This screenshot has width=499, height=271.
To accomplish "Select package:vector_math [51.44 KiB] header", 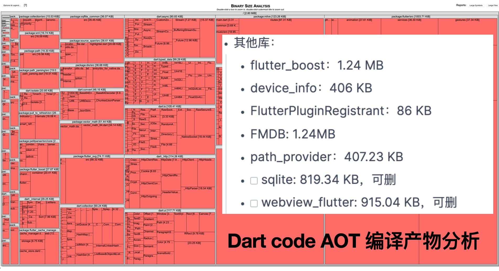I will (92, 122).
